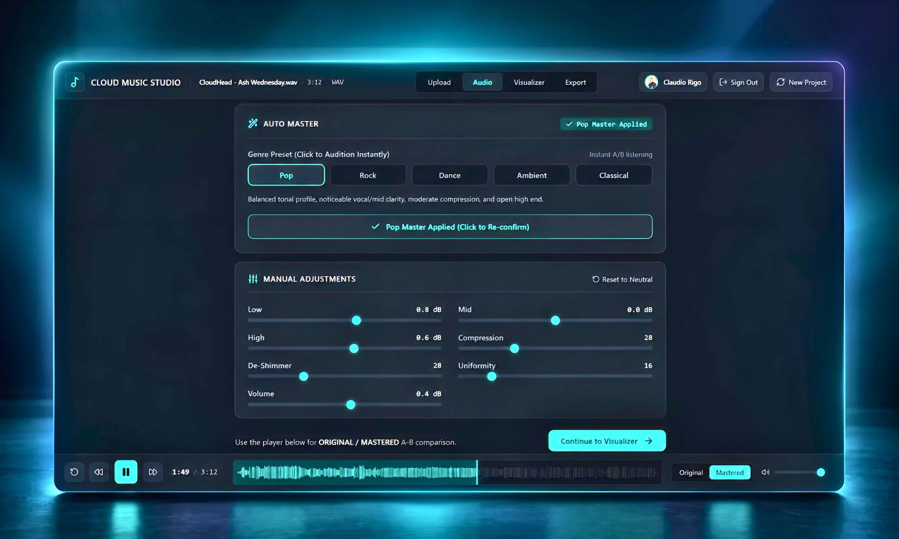Click Claudio Rigo's profile avatar
The width and height of the screenshot is (899, 539).
[651, 82]
